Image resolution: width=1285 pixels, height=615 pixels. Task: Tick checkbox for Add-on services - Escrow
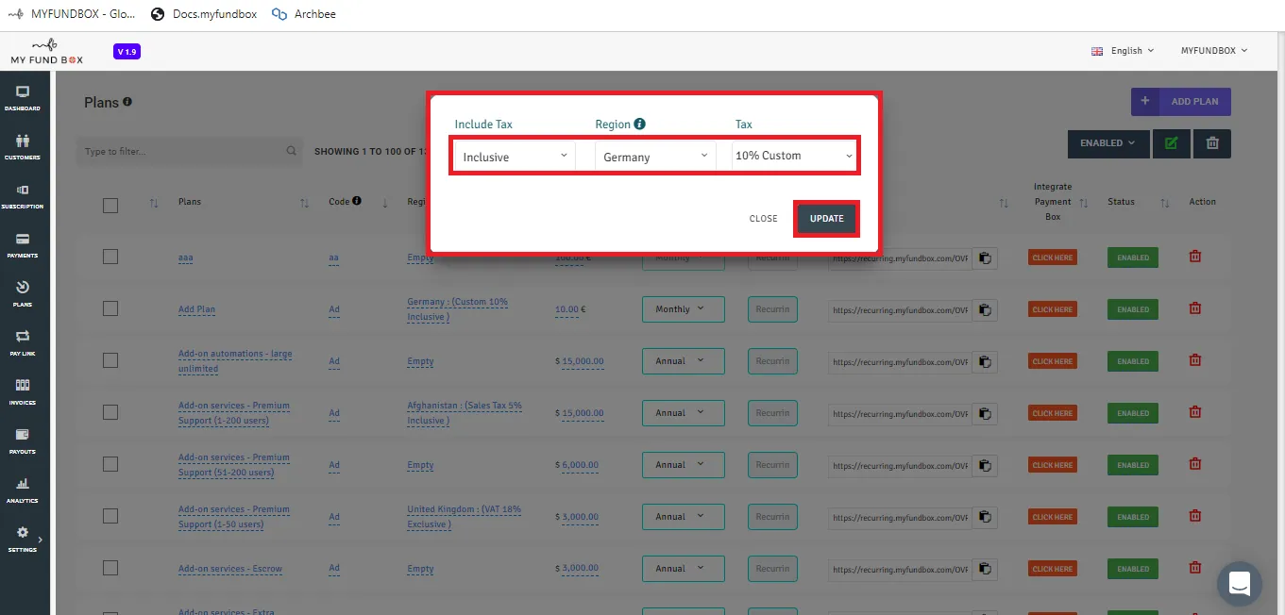tap(110, 568)
